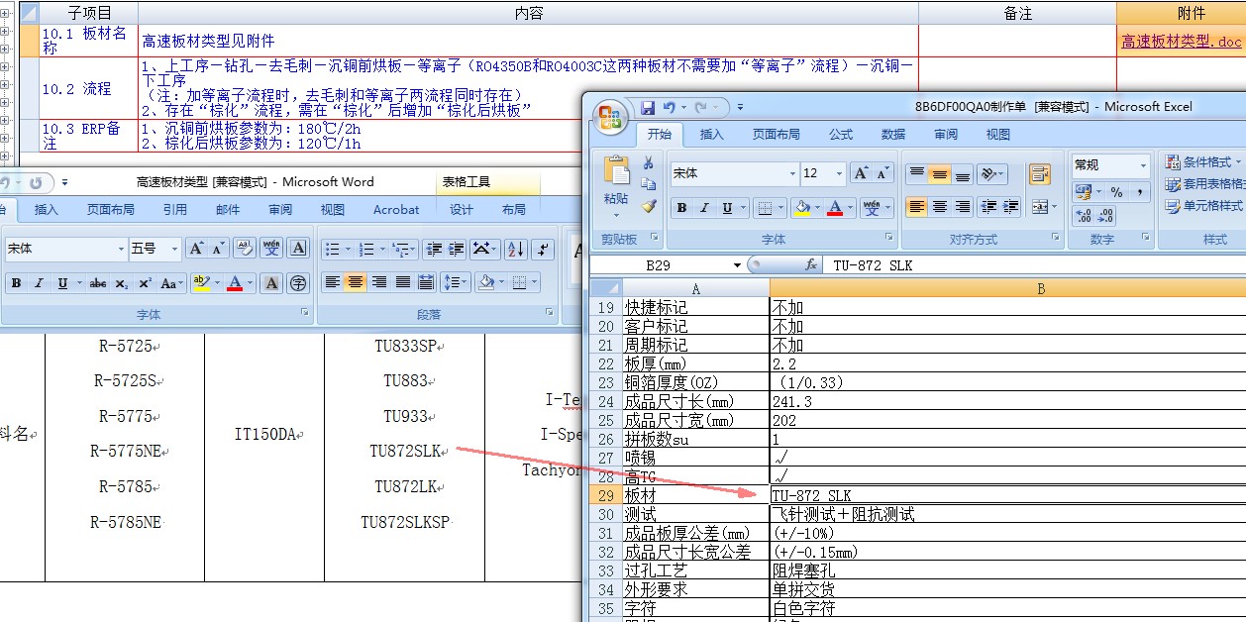Open Word 引用 tab
Viewport: 1246px width, 622px height.
(x=175, y=209)
